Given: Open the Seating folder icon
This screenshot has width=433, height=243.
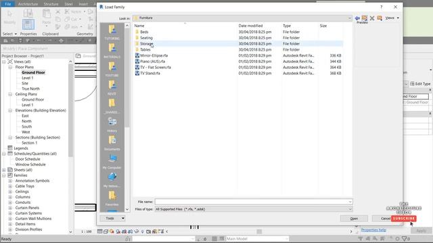Looking at the screenshot, I should [x=137, y=38].
